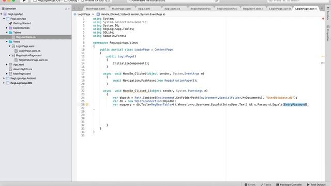Click the App.xaml file icon in the tree

point(10,65)
